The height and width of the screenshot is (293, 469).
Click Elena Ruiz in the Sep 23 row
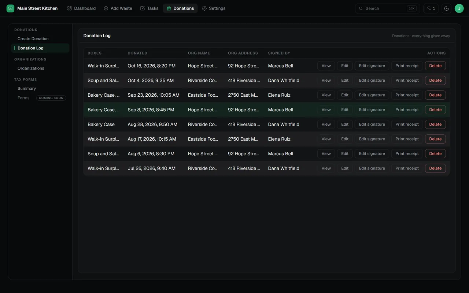pos(279,95)
